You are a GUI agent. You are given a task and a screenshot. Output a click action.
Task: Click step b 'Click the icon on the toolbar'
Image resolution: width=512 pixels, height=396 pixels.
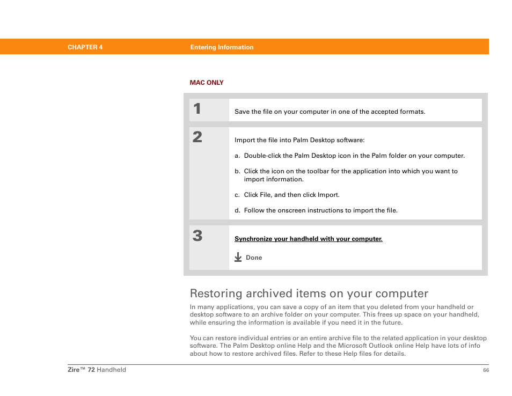[346, 175]
